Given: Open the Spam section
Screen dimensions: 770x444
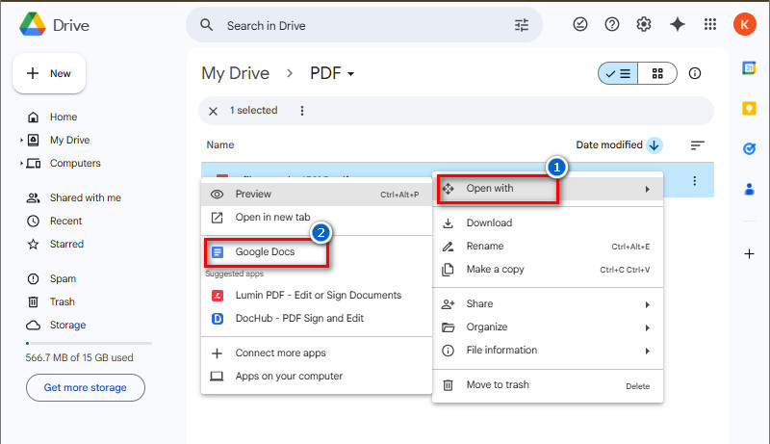Looking at the screenshot, I should [x=63, y=279].
